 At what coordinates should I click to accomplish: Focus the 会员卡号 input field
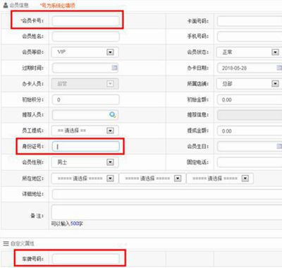coord(85,21)
